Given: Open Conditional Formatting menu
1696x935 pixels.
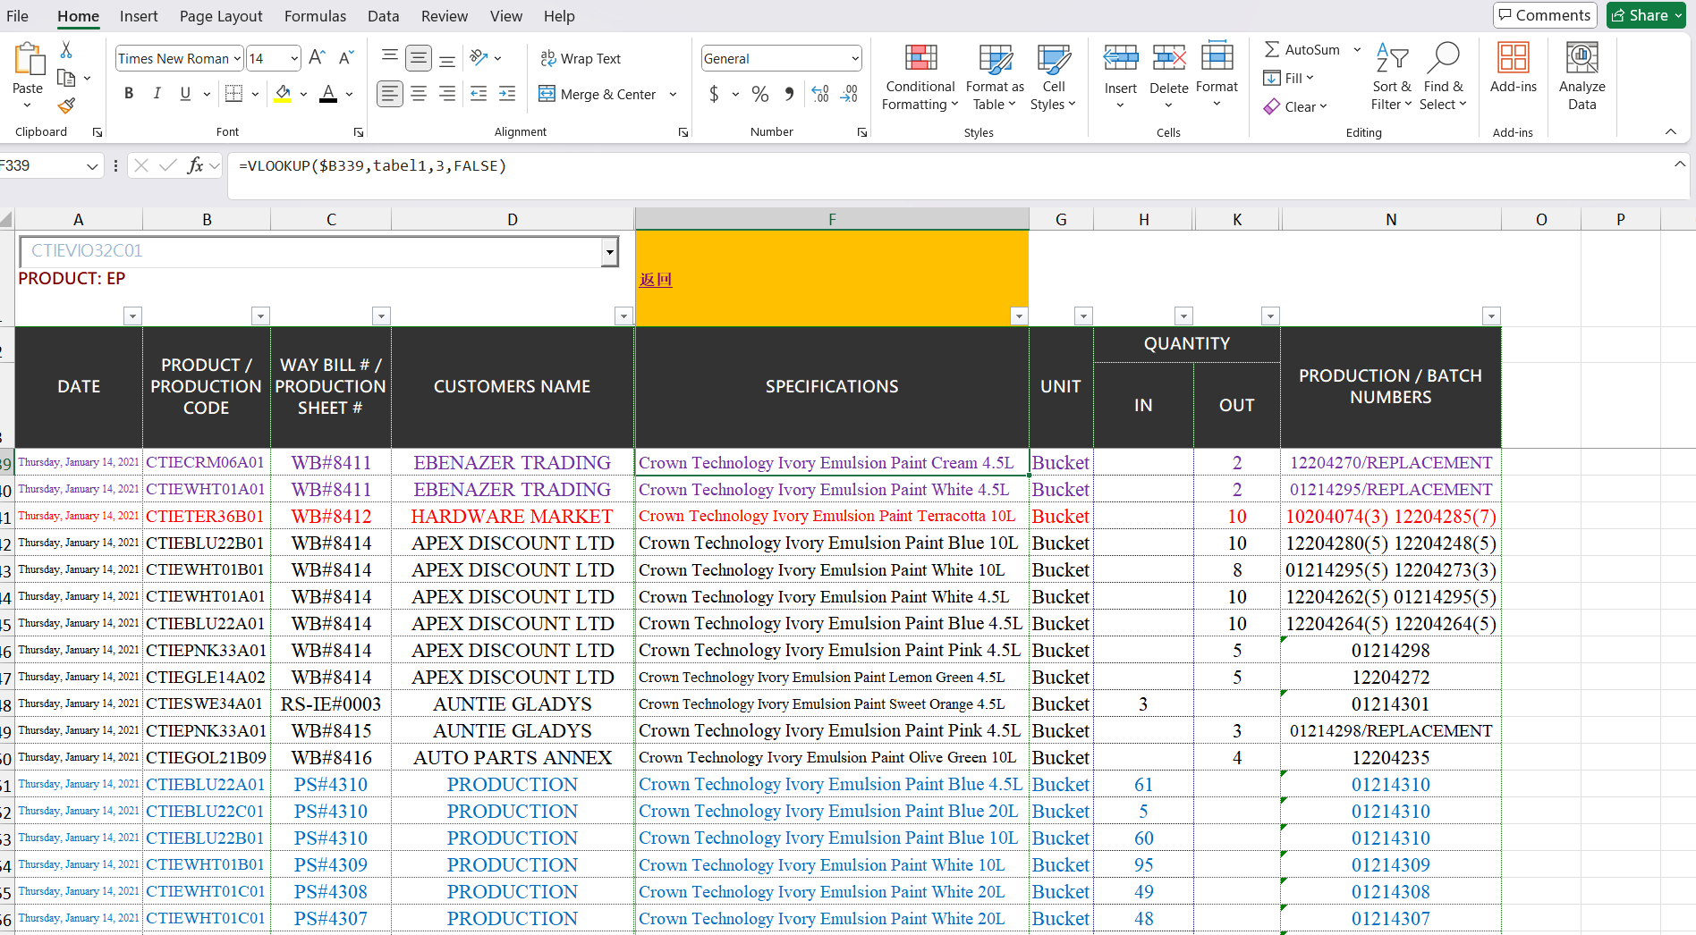Looking at the screenshot, I should pyautogui.click(x=920, y=78).
